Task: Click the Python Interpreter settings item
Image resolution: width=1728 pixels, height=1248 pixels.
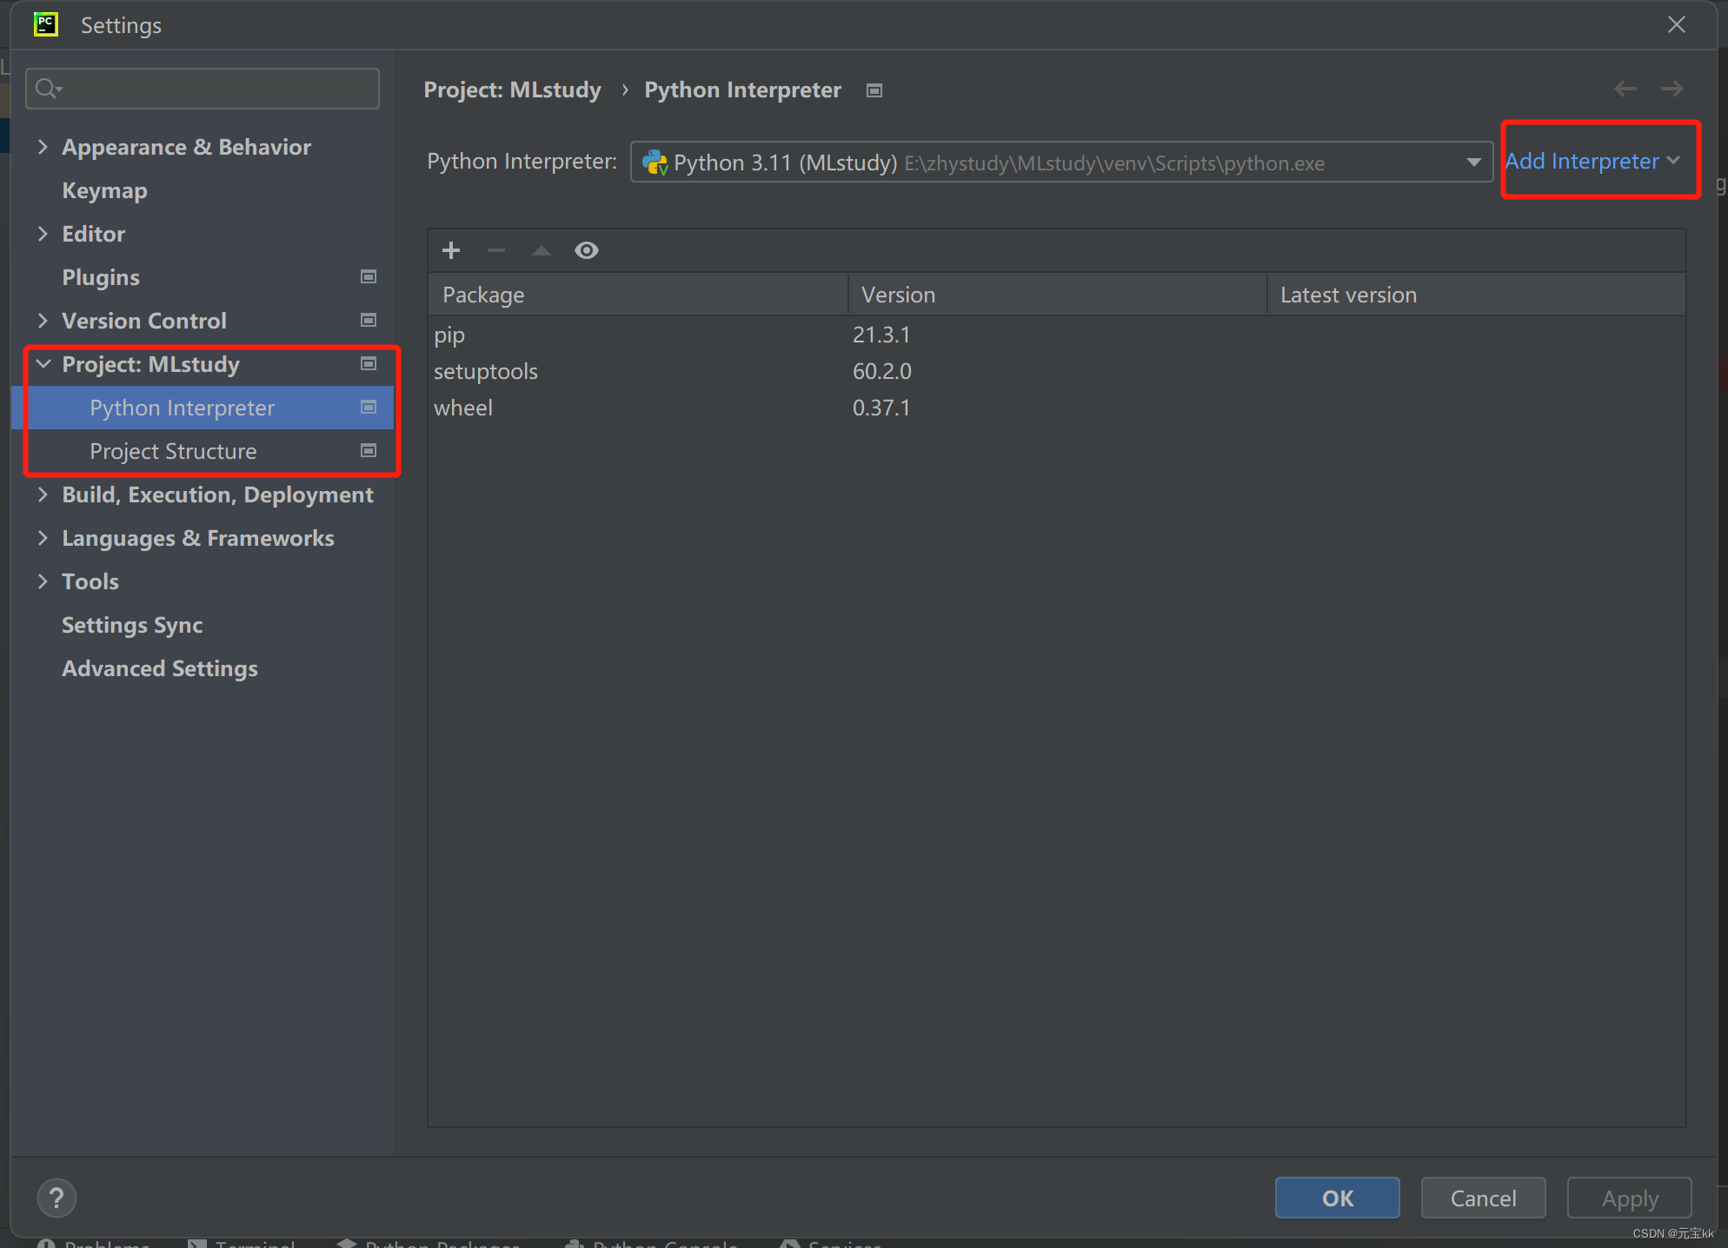Action: (x=183, y=407)
